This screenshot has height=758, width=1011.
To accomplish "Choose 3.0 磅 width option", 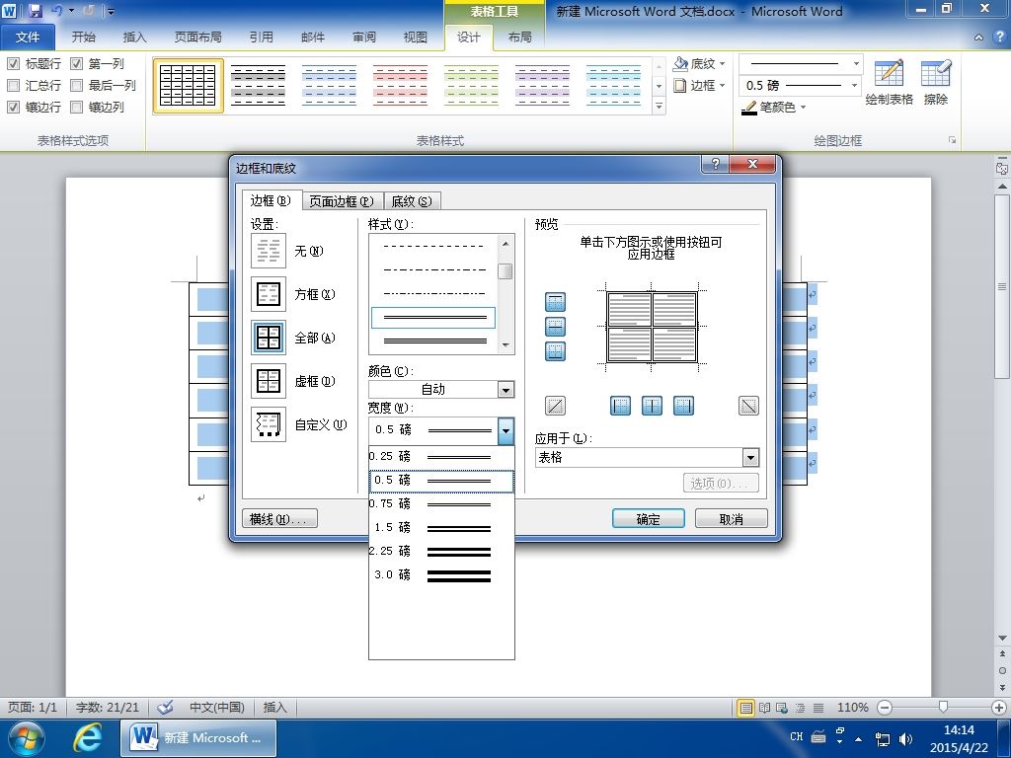I will (x=441, y=575).
